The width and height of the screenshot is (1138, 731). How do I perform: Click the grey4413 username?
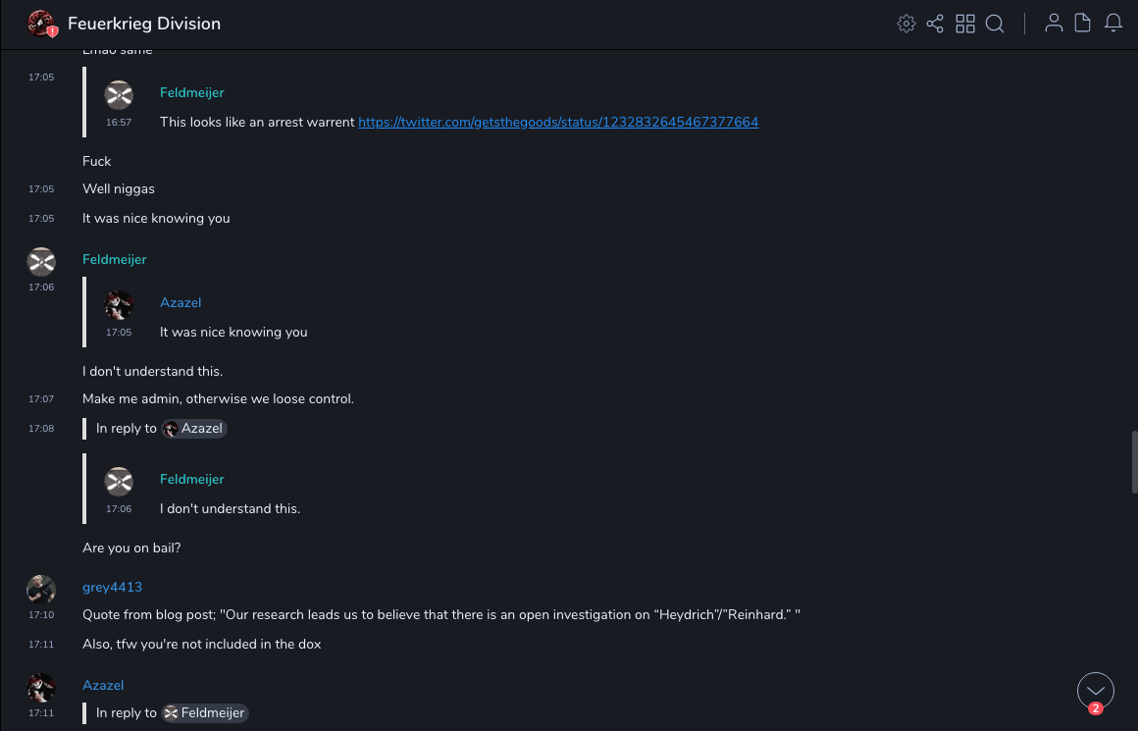(112, 587)
